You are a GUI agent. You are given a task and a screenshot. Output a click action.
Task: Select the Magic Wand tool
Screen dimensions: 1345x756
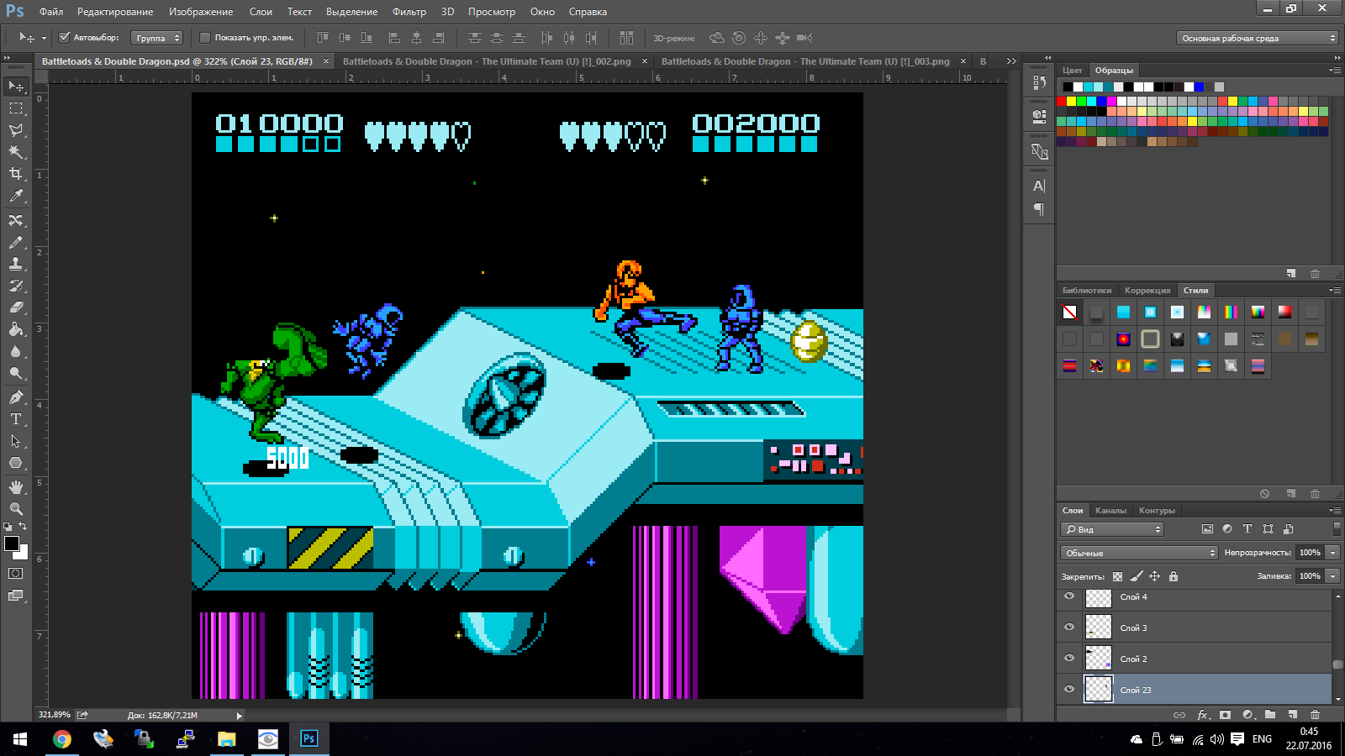click(16, 152)
